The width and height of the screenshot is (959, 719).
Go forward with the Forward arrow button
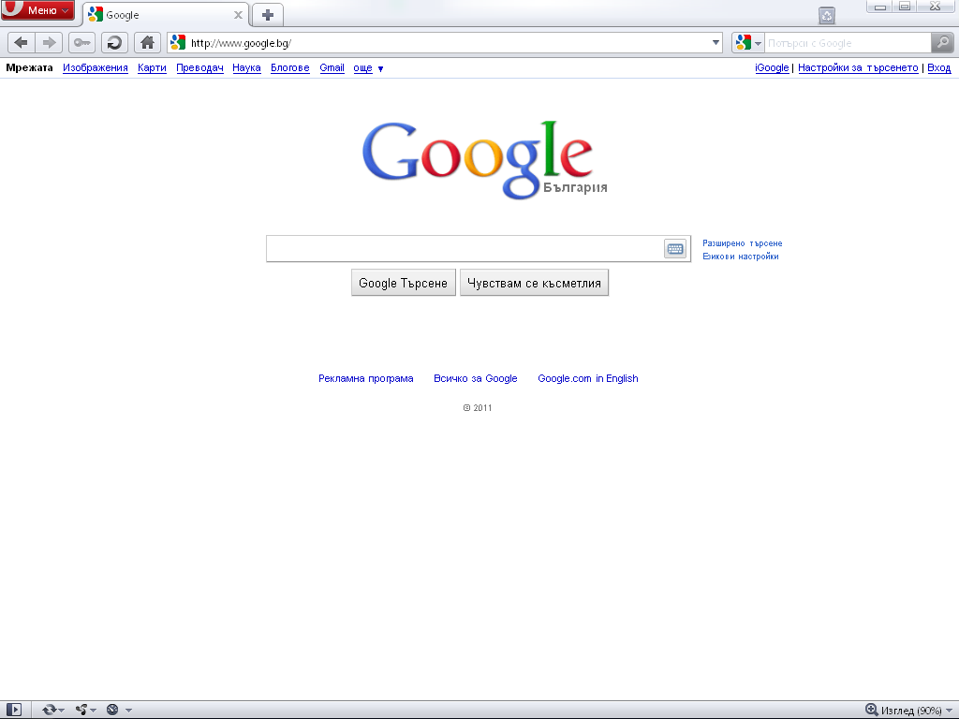click(49, 43)
